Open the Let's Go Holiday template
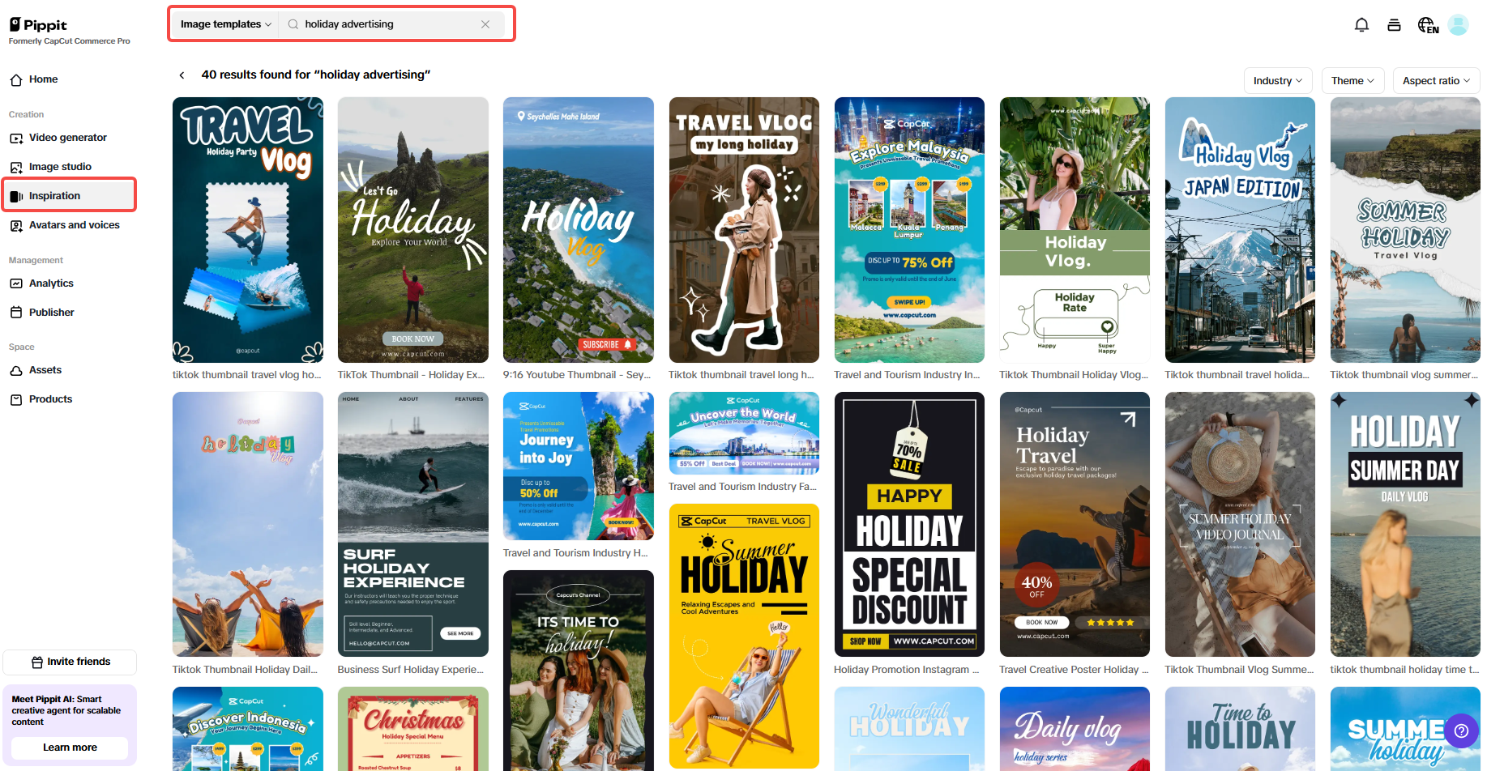The width and height of the screenshot is (1487, 771). pos(413,230)
